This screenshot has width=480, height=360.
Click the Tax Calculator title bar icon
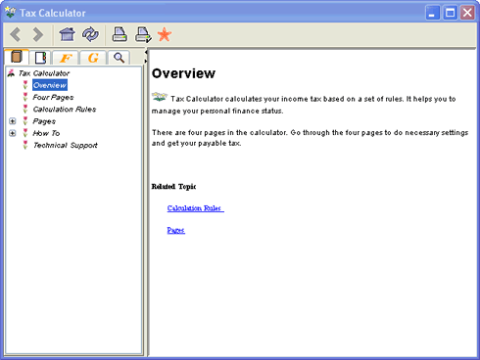click(10, 12)
